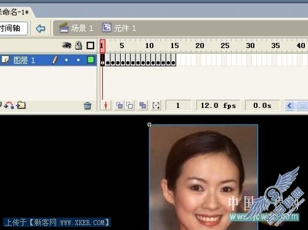308x230 pixels.
Task: Toggle outline color square of 图层 1
Action: (91, 60)
